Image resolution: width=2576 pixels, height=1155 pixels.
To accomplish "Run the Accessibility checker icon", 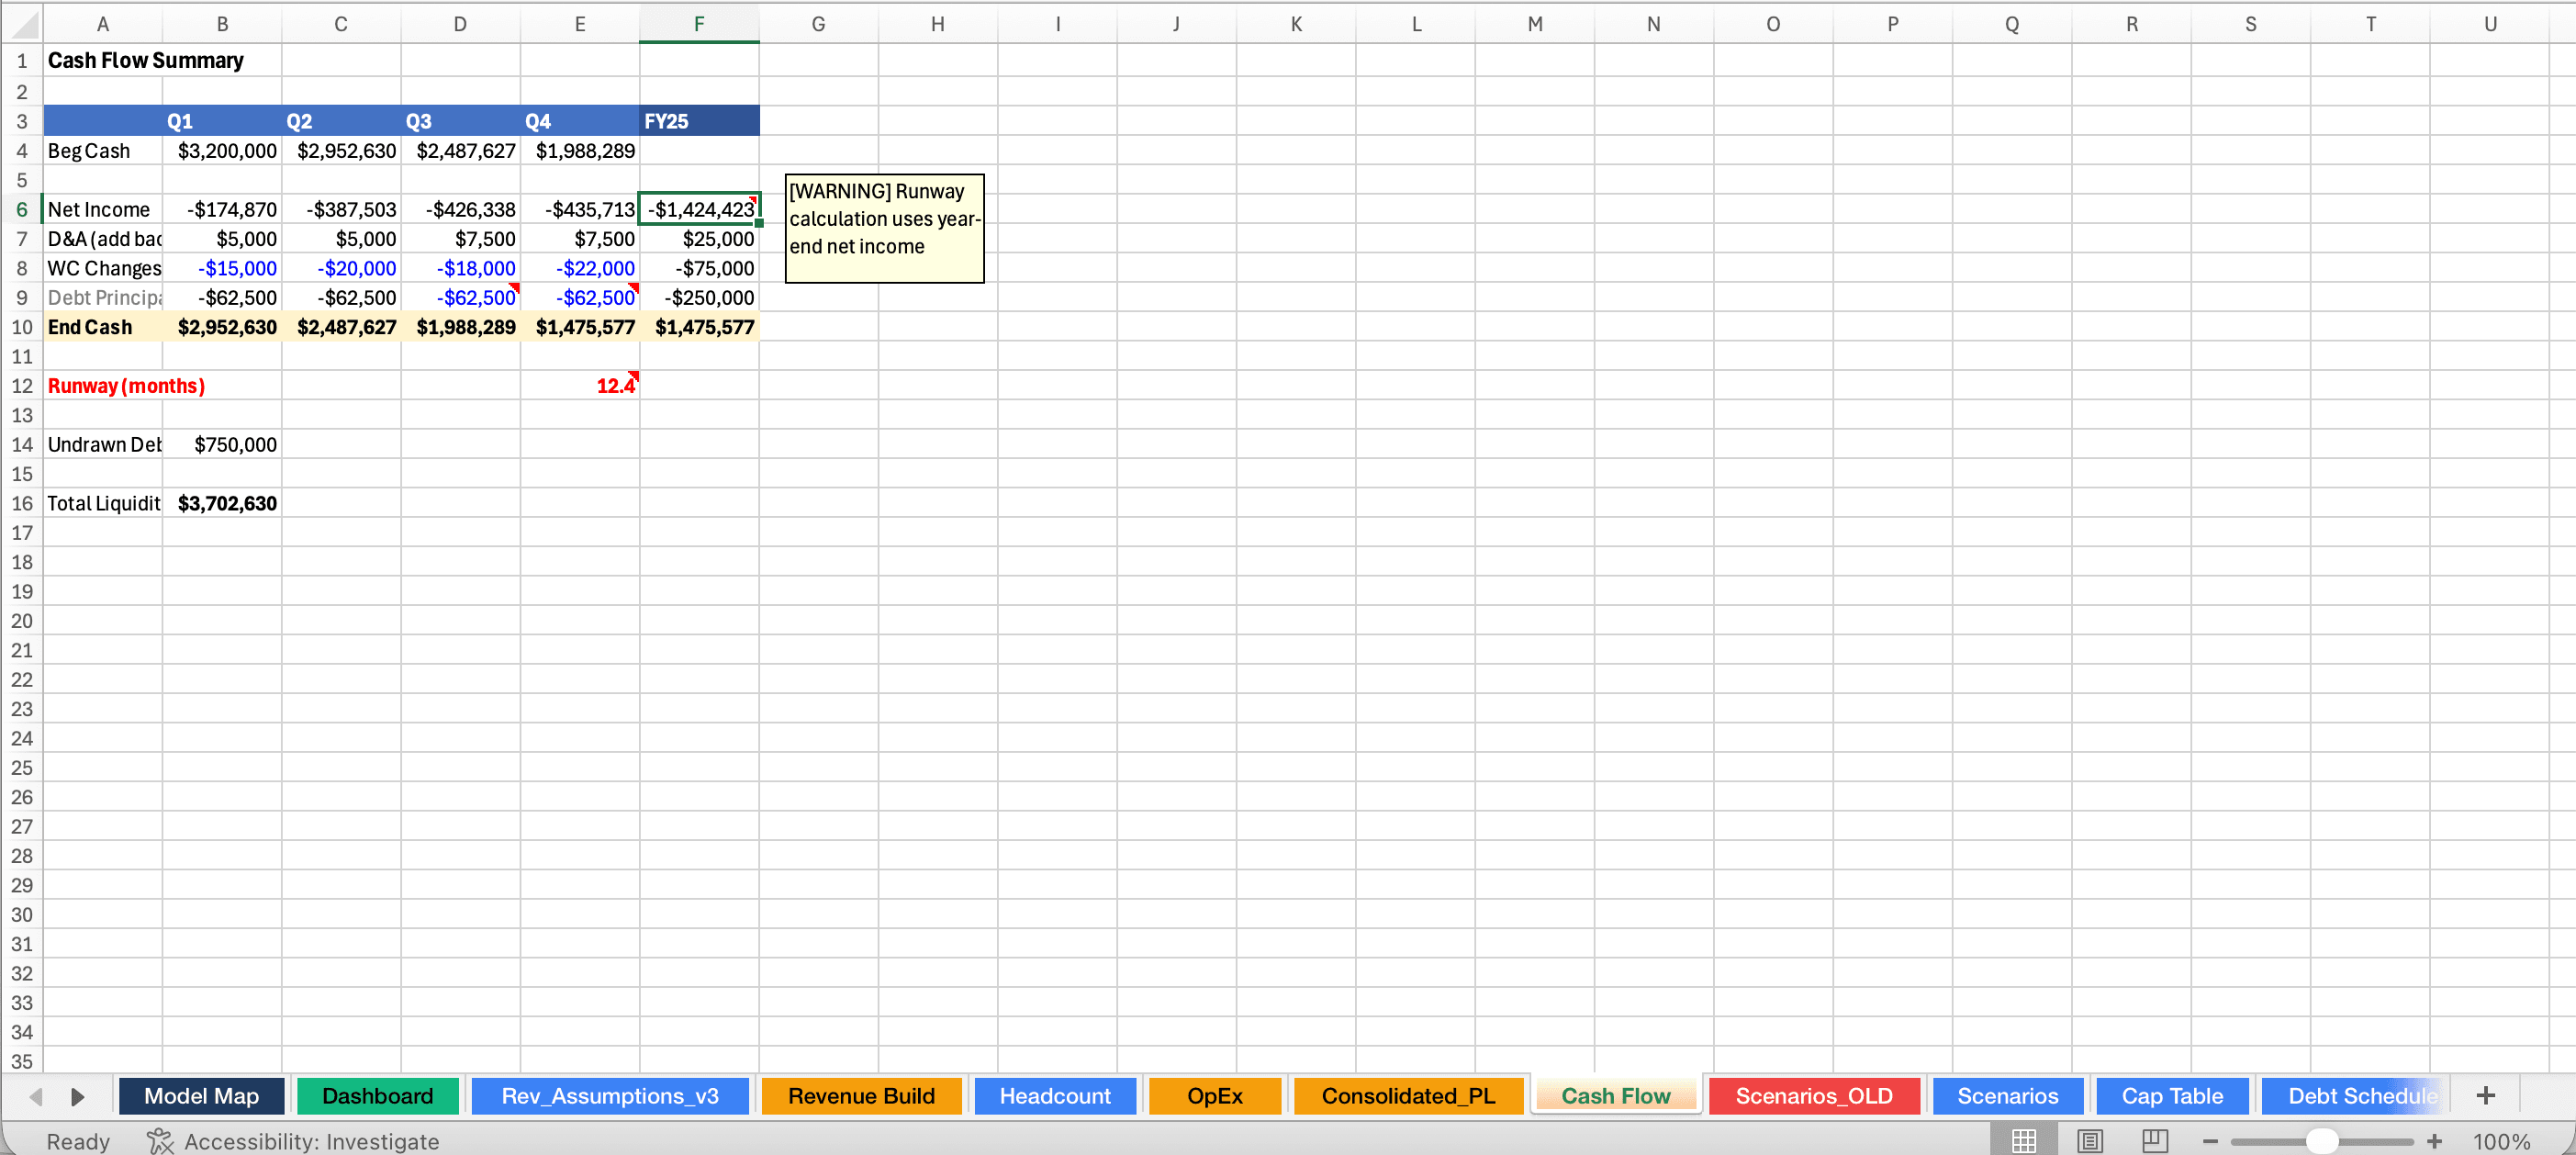I will [x=160, y=1140].
